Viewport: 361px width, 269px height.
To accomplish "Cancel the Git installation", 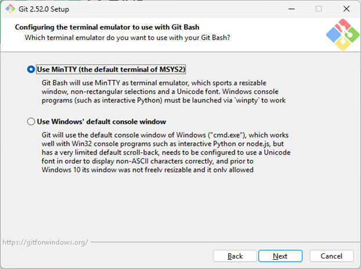I will click(x=331, y=256).
